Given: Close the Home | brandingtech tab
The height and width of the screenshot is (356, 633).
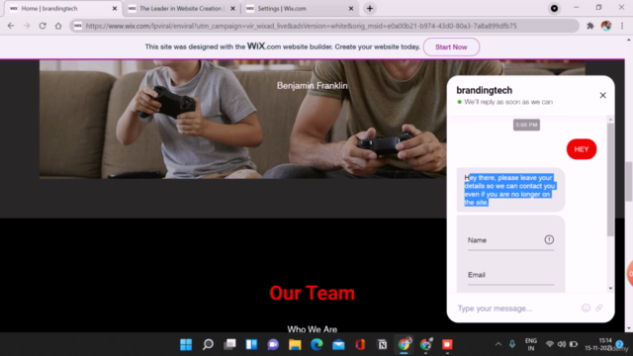Looking at the screenshot, I should pos(115,9).
